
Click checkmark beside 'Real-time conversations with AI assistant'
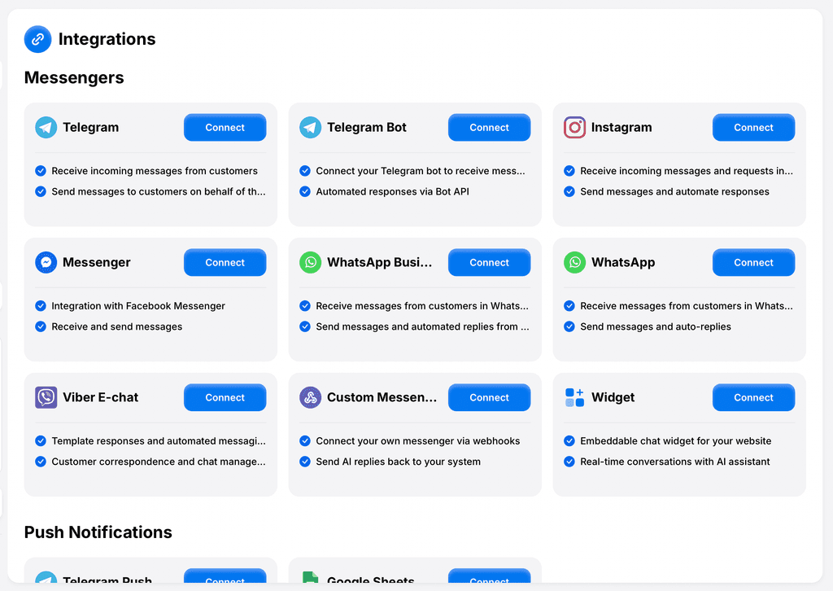click(569, 462)
